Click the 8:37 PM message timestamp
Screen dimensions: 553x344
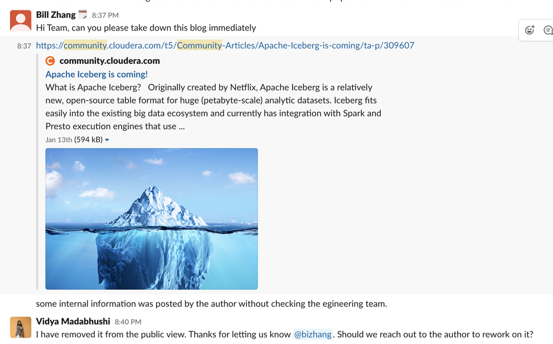pos(105,15)
